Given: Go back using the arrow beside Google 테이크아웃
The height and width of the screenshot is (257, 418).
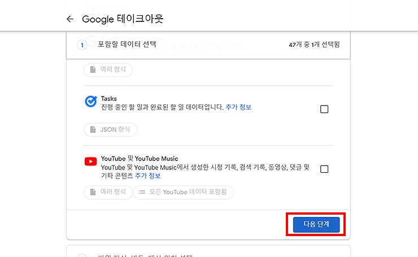Looking at the screenshot, I should click(70, 19).
